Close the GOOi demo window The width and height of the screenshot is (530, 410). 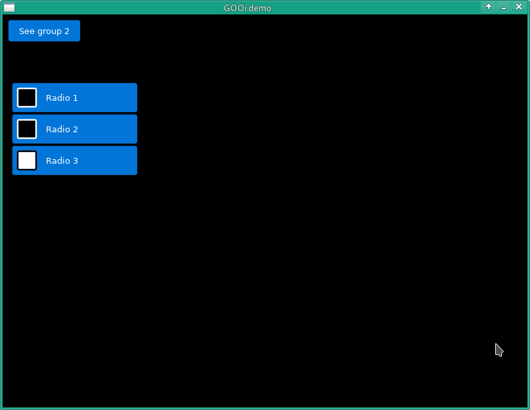coord(519,7)
